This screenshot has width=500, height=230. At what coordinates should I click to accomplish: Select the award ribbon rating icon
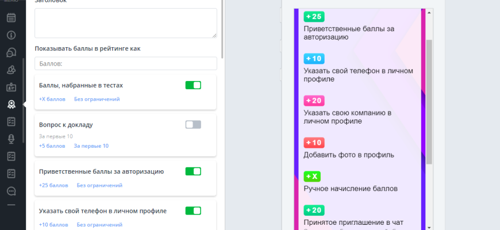point(11,104)
